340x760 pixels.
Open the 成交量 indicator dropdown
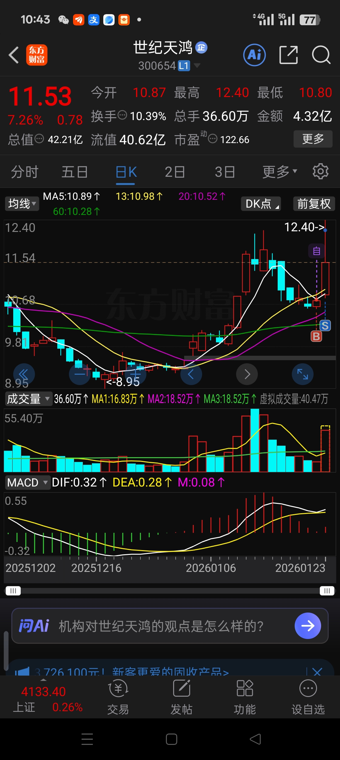pyautogui.click(x=28, y=399)
